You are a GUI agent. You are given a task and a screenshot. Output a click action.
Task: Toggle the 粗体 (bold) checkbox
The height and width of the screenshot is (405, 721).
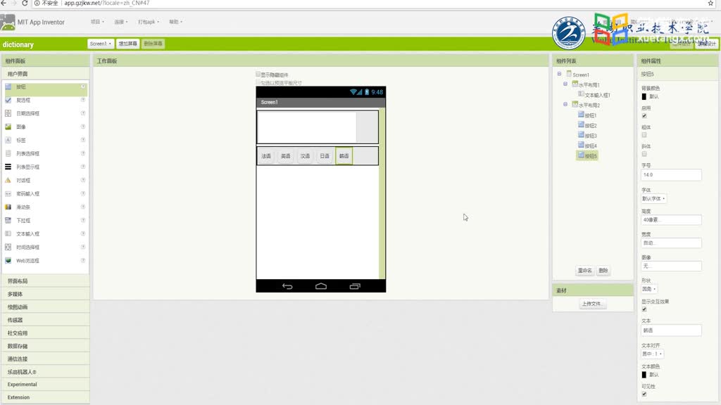click(x=644, y=135)
